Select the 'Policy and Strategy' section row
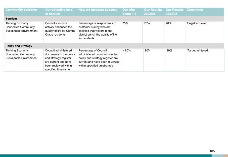This screenshot has height=157, width=228. pos(114,46)
